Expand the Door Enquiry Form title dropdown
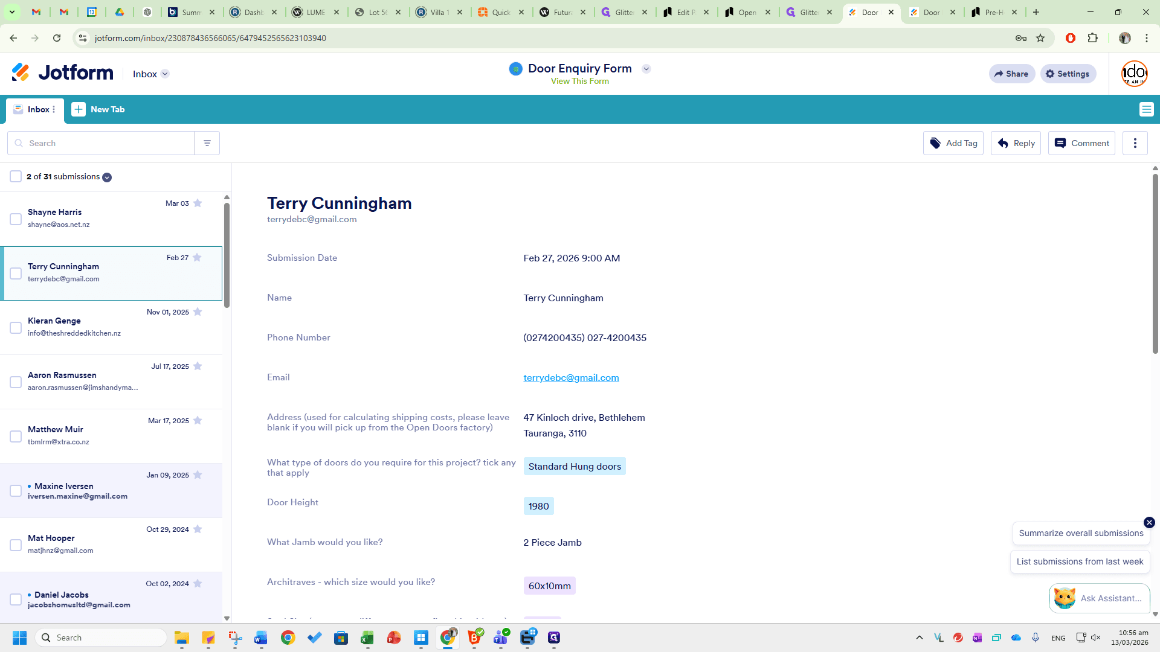 click(x=646, y=69)
